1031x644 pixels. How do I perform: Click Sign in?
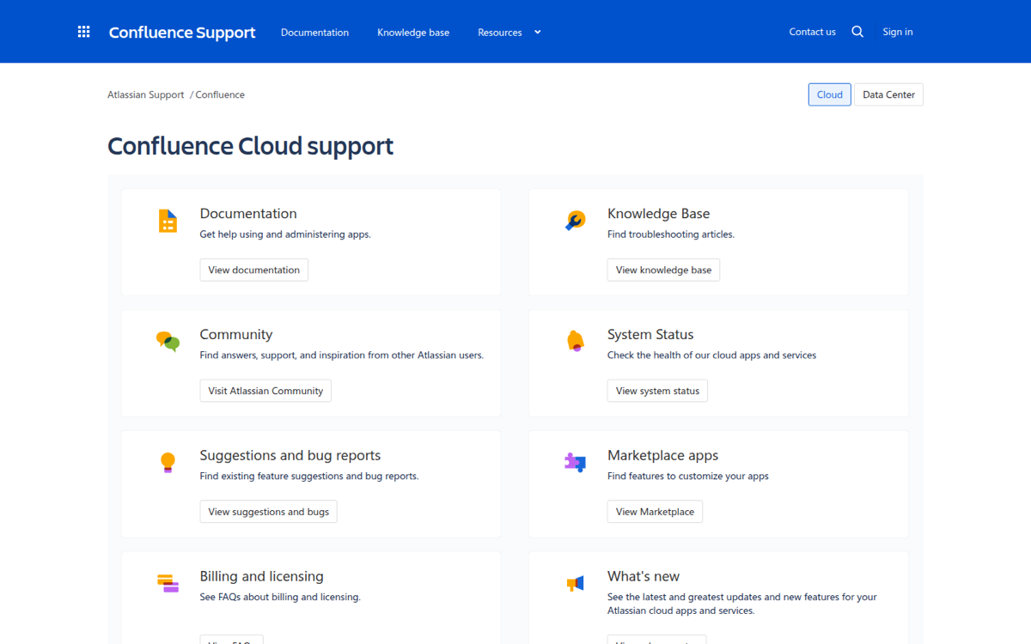tap(898, 32)
